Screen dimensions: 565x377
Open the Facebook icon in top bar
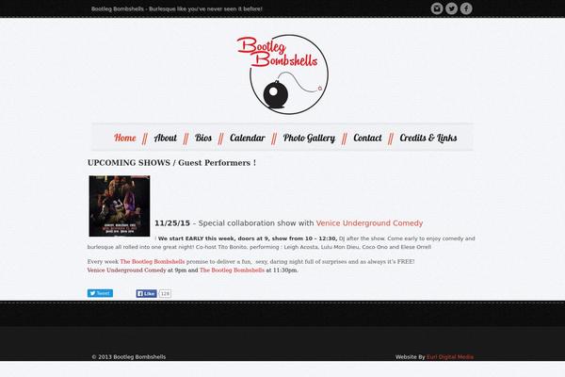pyautogui.click(x=466, y=8)
